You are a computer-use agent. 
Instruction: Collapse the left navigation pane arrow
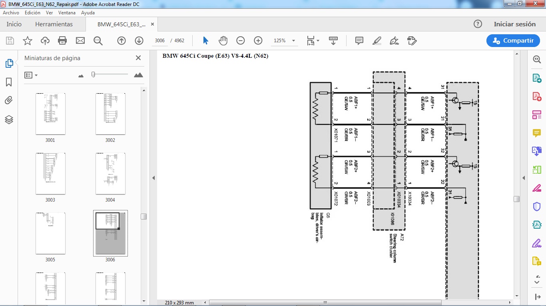(153, 178)
